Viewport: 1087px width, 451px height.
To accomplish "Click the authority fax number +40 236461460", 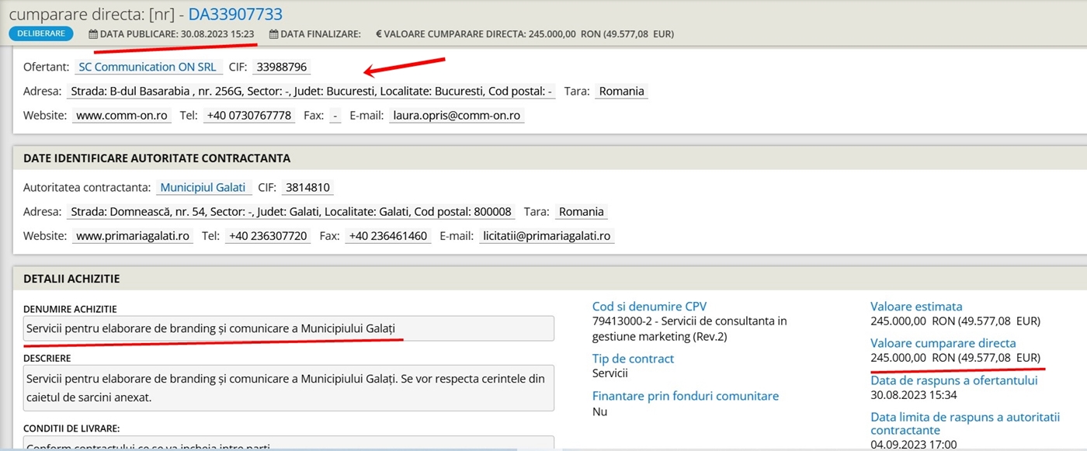I will 388,236.
